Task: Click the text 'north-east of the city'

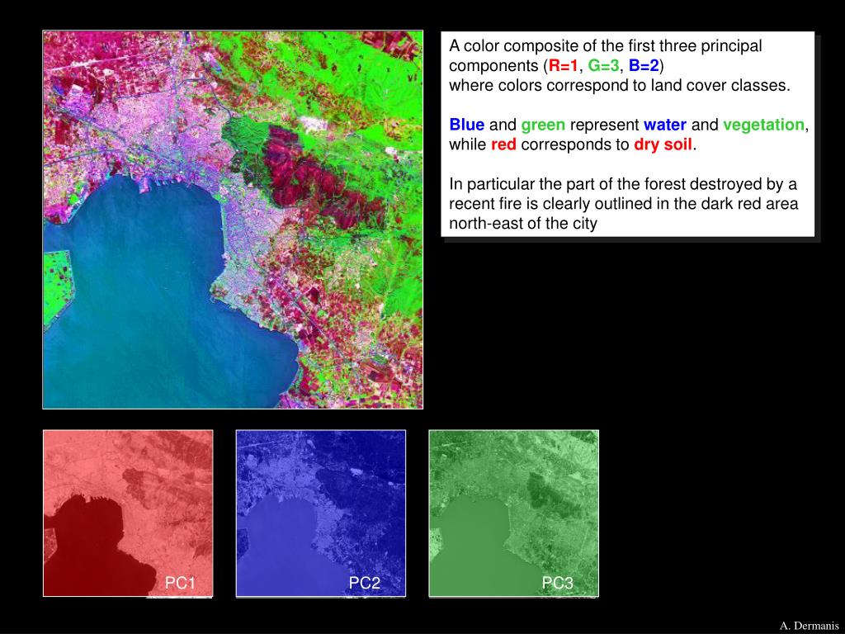Action: [x=522, y=224]
